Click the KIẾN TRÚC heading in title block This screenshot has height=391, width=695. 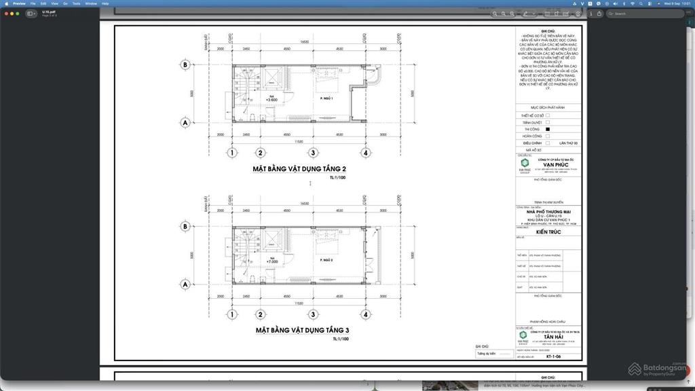548,232
